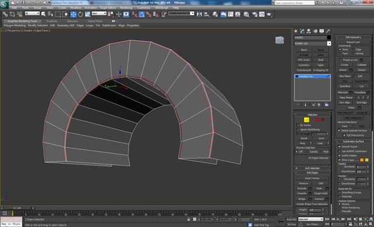Toggle the Isoline Display checkbox
Screen dimensions: 374x227
point(339,156)
